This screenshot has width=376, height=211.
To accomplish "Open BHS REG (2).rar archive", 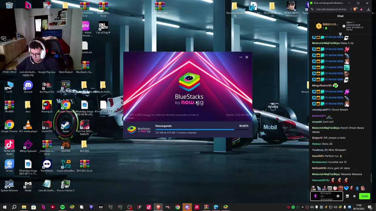I will (x=85, y=166).
